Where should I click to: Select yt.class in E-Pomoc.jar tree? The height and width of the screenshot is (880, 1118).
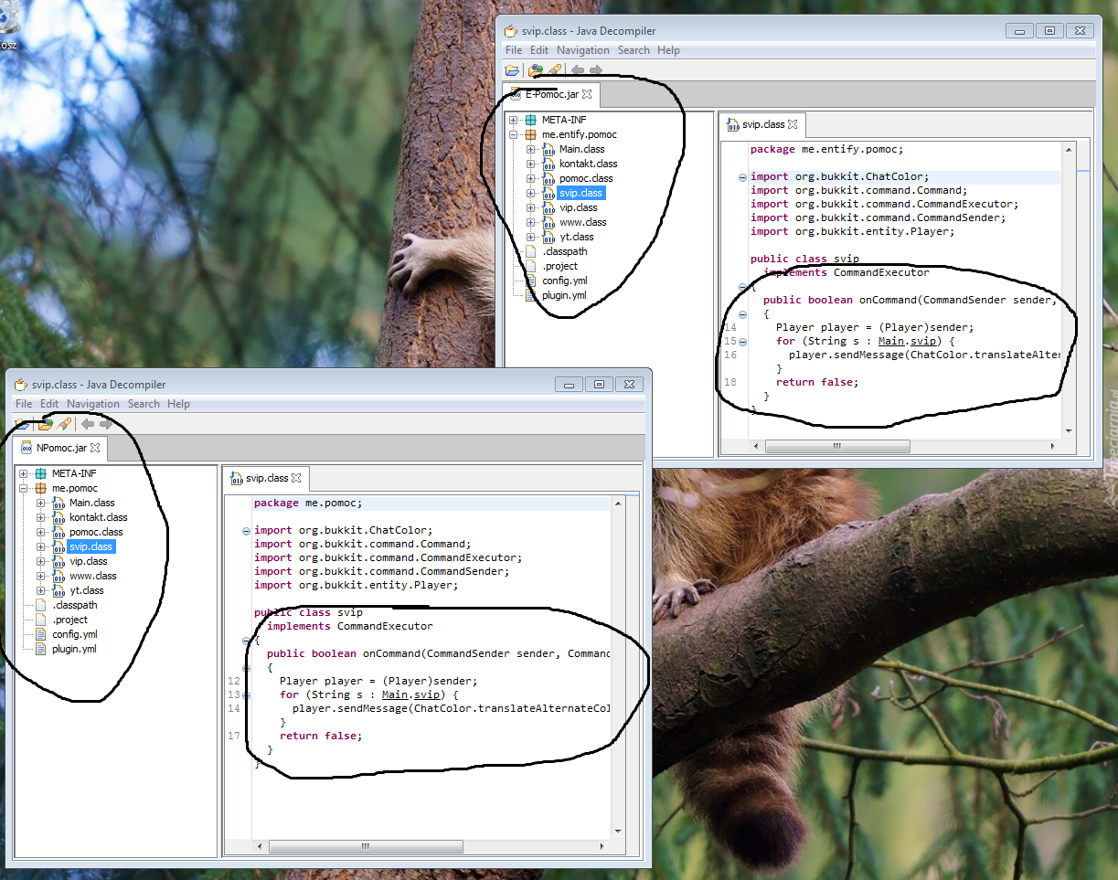tap(576, 237)
